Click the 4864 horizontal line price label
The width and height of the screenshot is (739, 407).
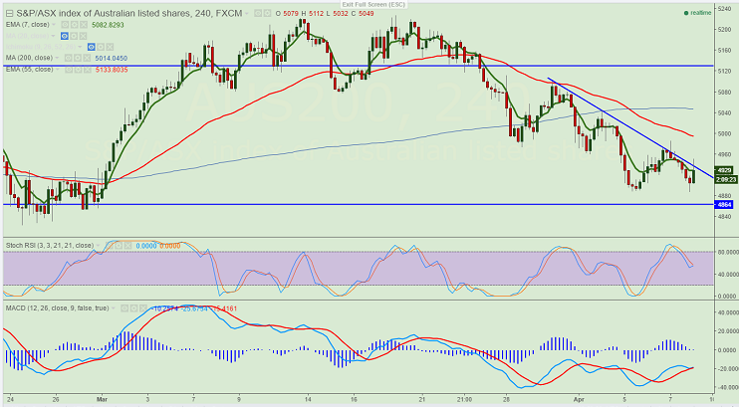(724, 205)
